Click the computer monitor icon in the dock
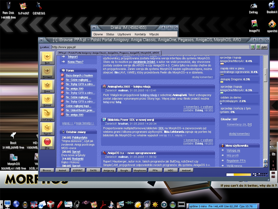 tap(7, 204)
